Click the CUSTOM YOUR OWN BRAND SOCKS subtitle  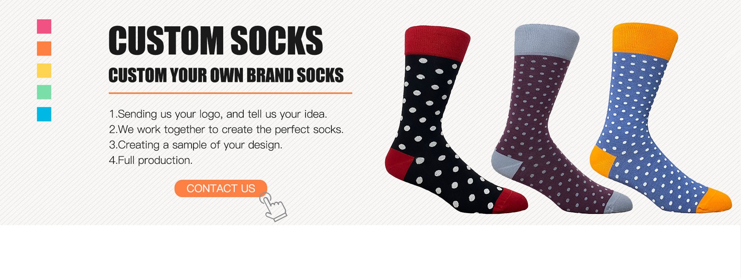[x=226, y=75]
